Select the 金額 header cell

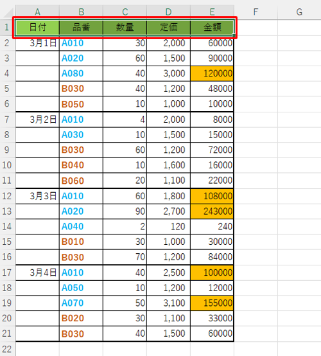point(212,28)
